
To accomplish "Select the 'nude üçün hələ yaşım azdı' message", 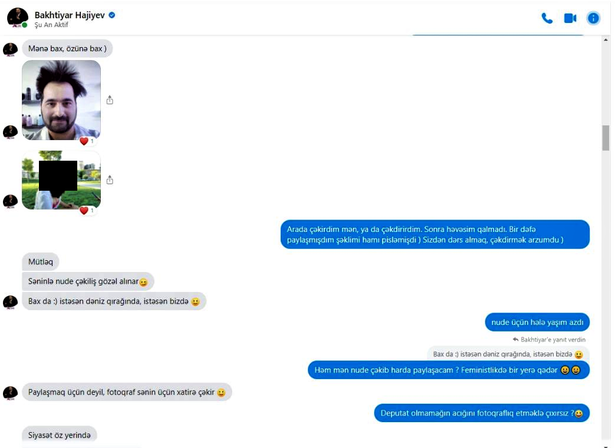I will [537, 322].
